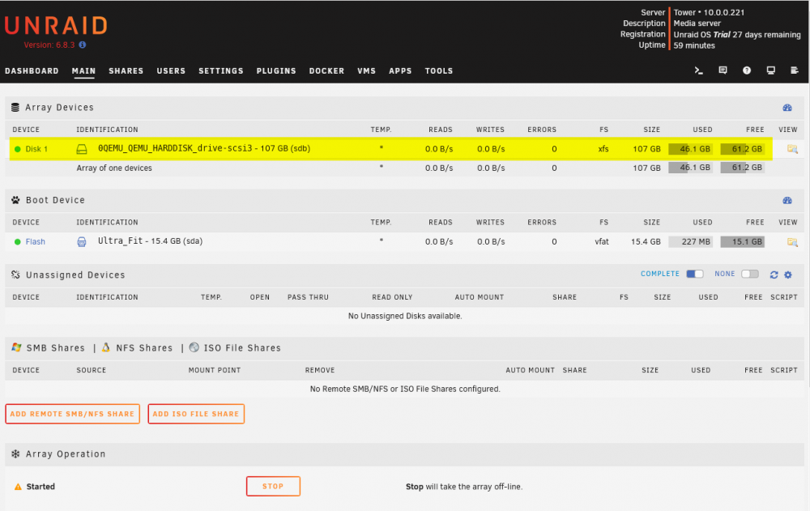Click the Ultra_Fit flash drive icon

[x=82, y=242]
